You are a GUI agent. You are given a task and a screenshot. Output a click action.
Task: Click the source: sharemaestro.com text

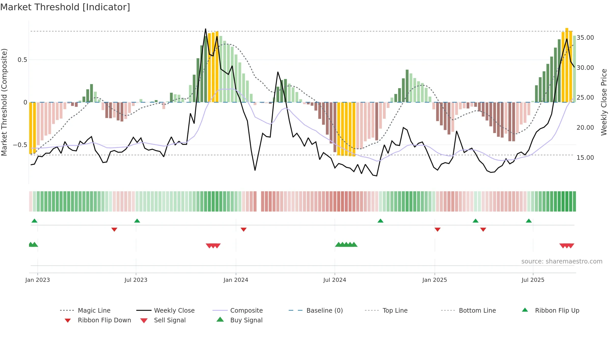pos(562,261)
